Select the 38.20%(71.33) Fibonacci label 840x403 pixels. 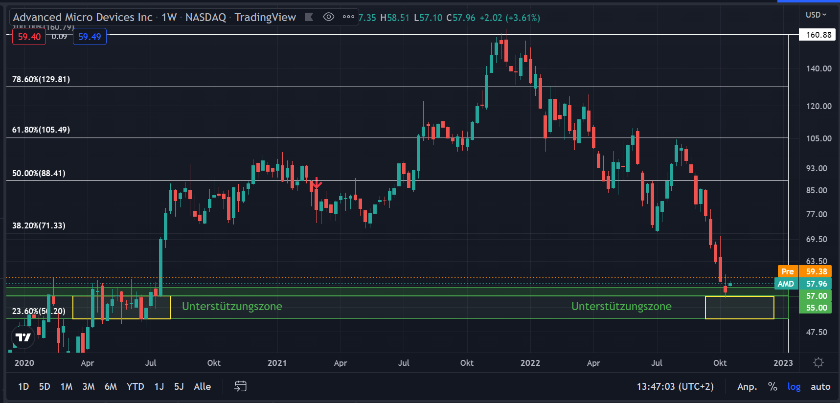point(39,225)
